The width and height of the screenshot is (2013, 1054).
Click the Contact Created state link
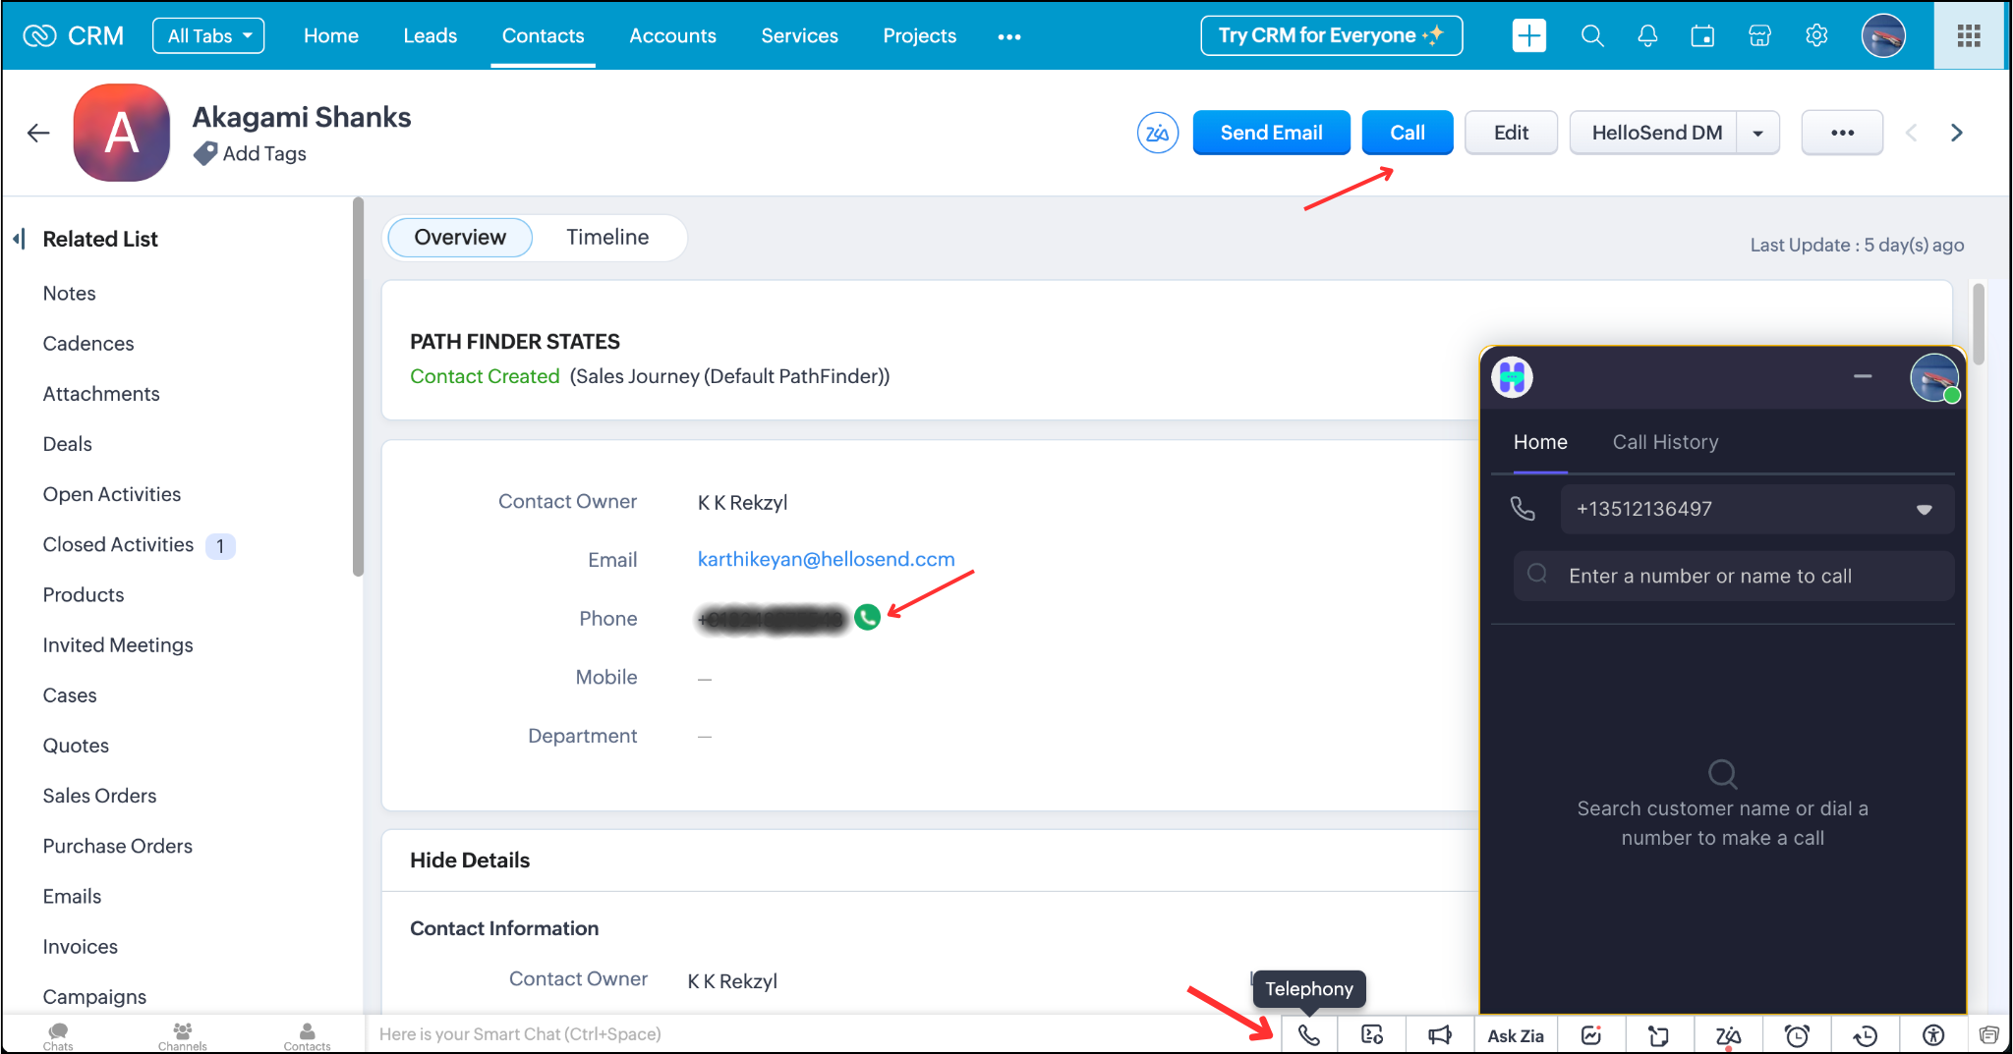click(x=485, y=376)
